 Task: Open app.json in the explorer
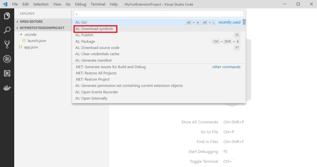(x=31, y=47)
